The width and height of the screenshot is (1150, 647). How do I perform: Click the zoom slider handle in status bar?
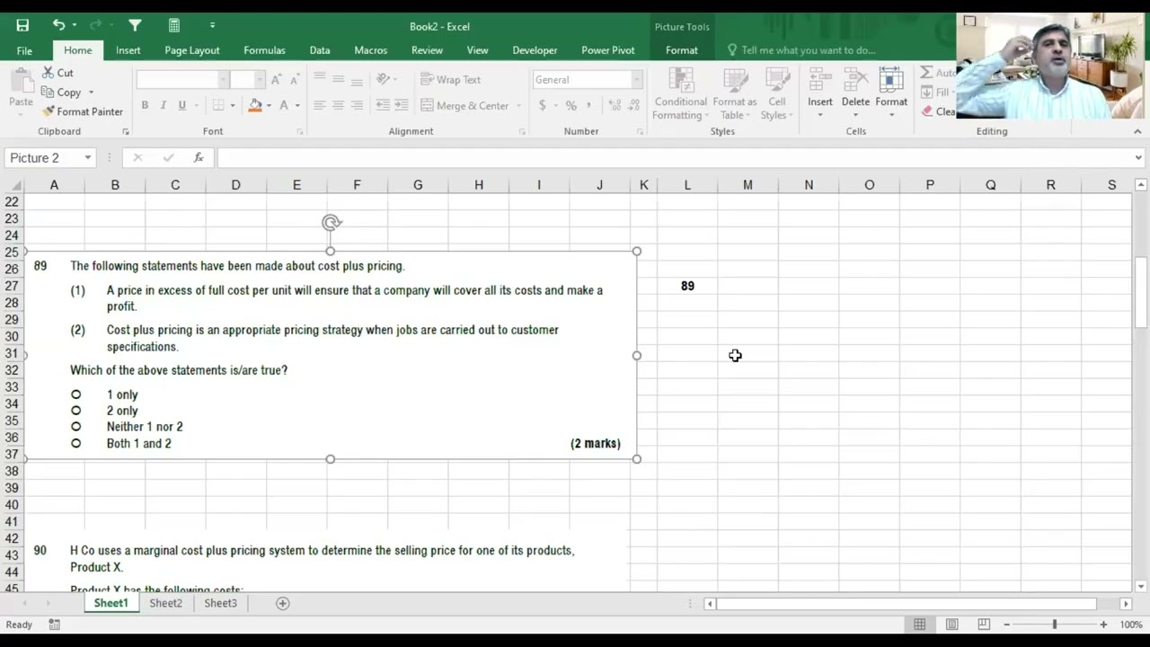pyautogui.click(x=1055, y=625)
